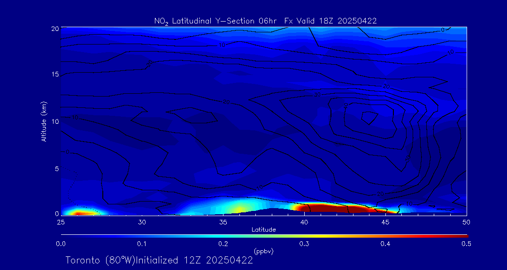The image size is (507, 270).
Task: Click latitude axis tick label 25
Action: coord(61,222)
